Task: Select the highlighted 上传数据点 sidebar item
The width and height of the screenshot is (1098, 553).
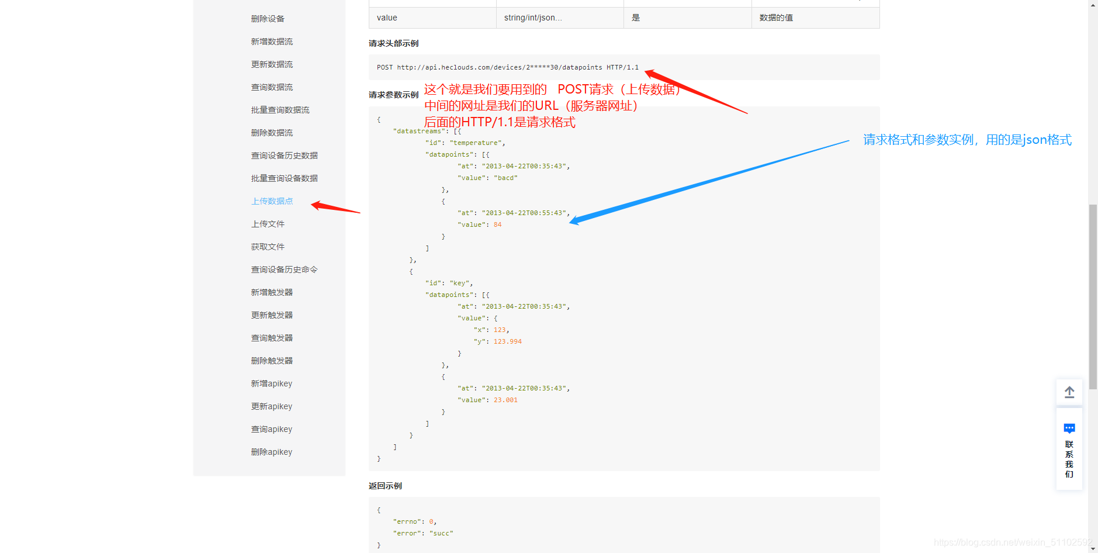Action: coord(272,201)
